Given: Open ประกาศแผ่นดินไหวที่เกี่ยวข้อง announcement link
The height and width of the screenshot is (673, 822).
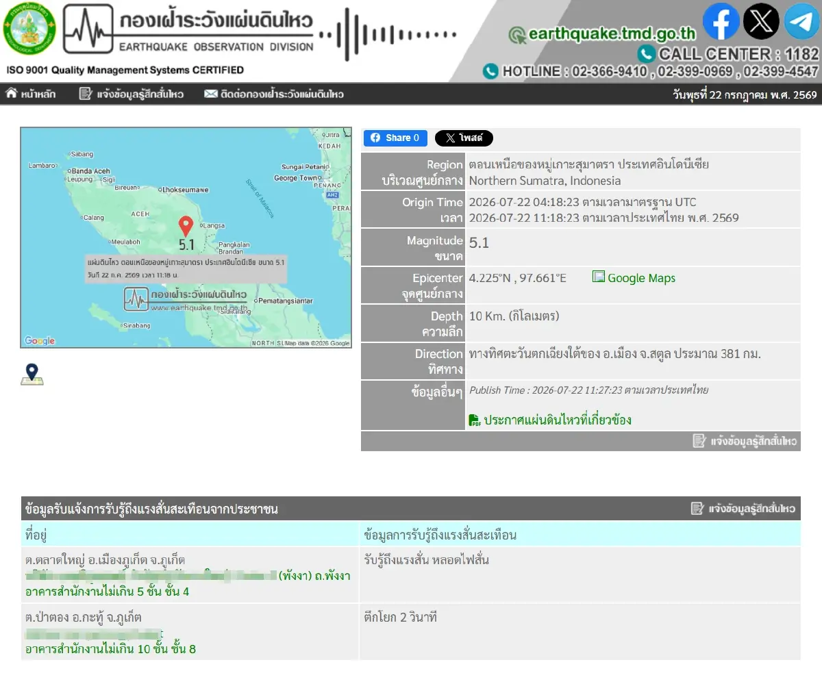Looking at the screenshot, I should point(558,420).
